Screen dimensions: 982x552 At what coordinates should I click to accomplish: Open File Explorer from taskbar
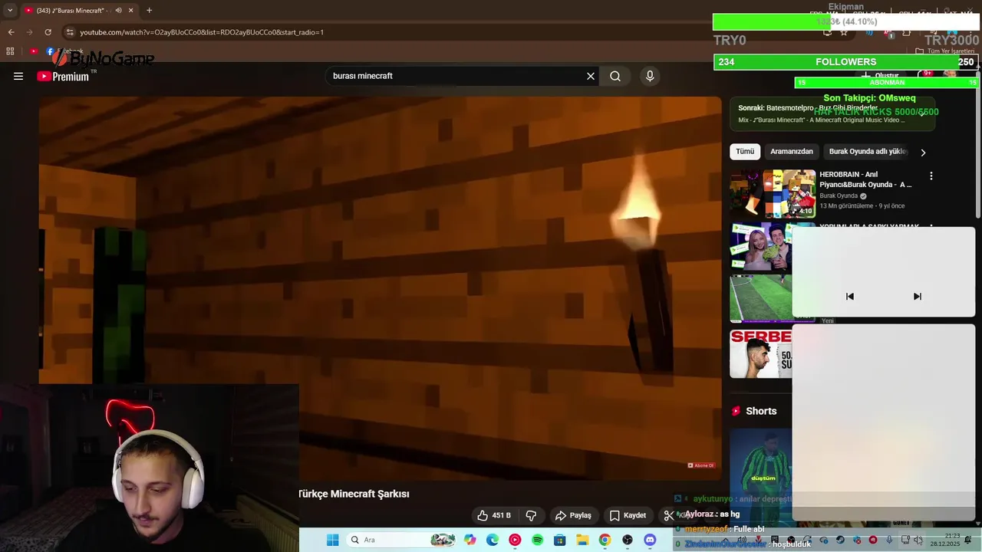[x=582, y=540]
